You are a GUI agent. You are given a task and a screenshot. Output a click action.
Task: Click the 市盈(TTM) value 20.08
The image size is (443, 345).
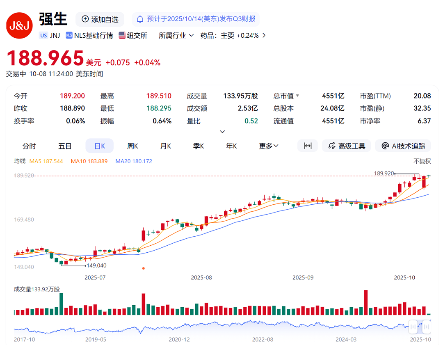[x=422, y=96]
